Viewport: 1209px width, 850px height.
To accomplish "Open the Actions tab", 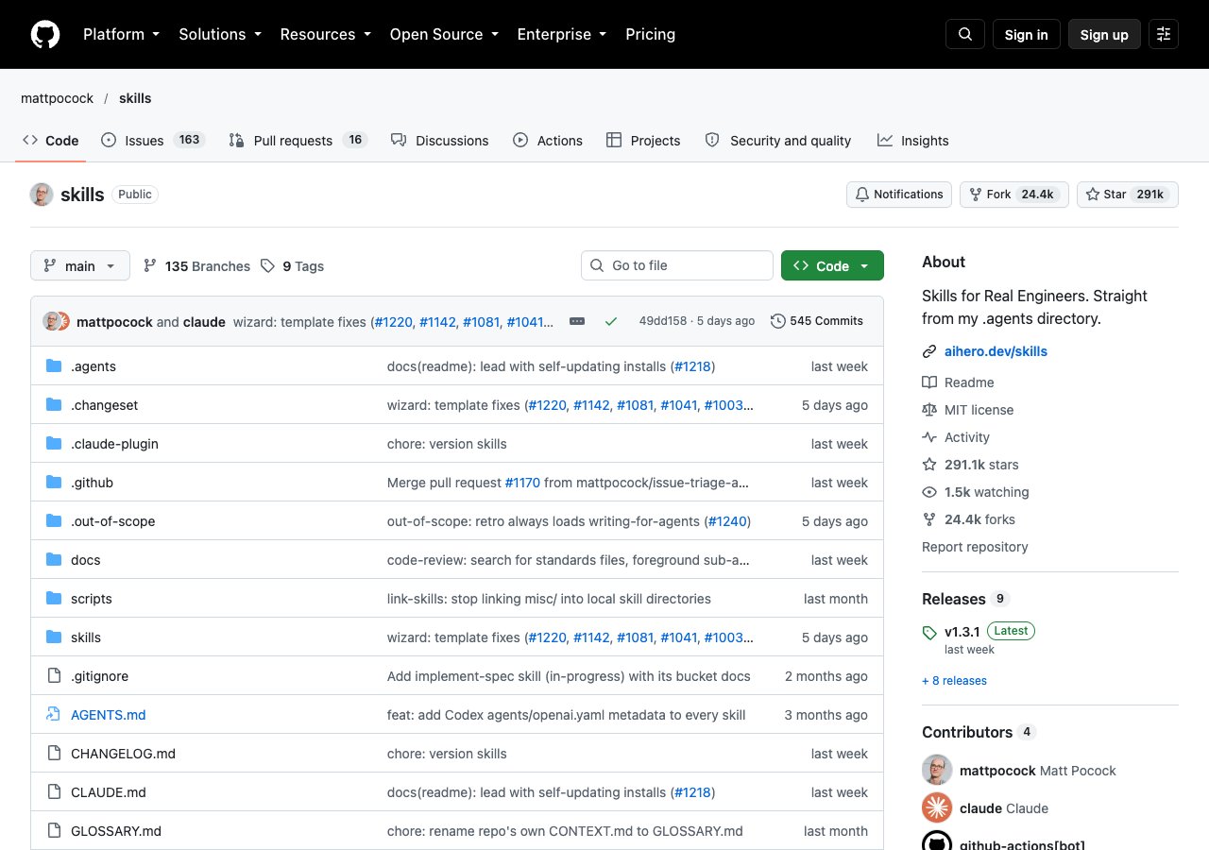I will (x=548, y=140).
